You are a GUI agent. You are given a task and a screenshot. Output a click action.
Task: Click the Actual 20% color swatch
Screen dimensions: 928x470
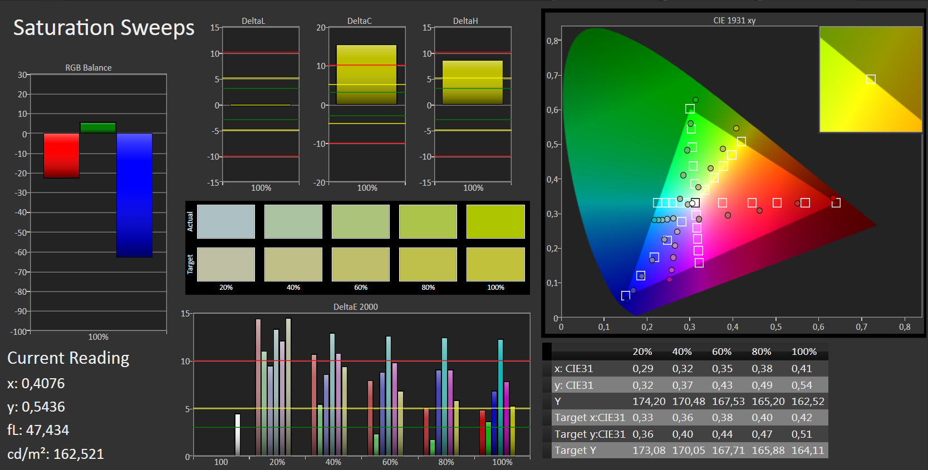click(226, 221)
